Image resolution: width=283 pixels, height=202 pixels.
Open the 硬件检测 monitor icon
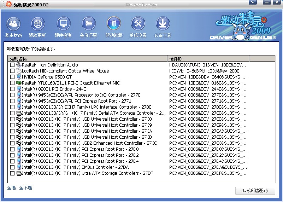pos(63,24)
